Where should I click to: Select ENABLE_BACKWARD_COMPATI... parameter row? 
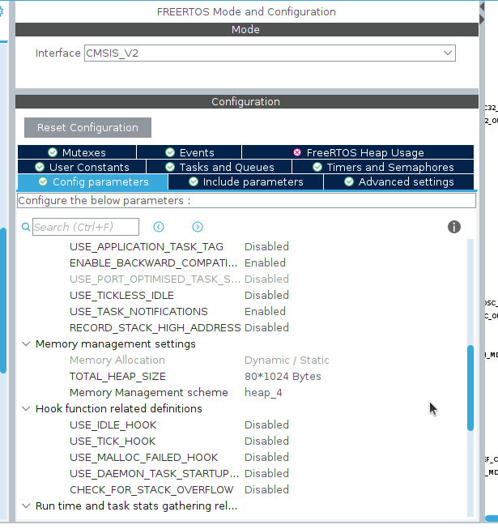click(153, 263)
